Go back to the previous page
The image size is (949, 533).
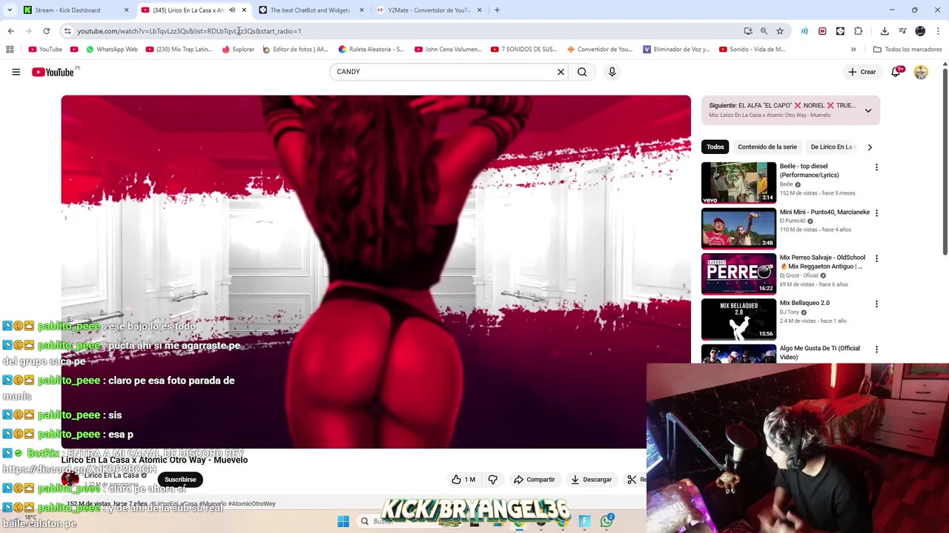click(10, 31)
